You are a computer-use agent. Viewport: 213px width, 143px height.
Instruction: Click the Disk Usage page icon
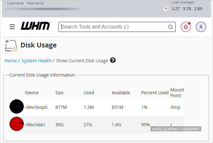coord(11,46)
